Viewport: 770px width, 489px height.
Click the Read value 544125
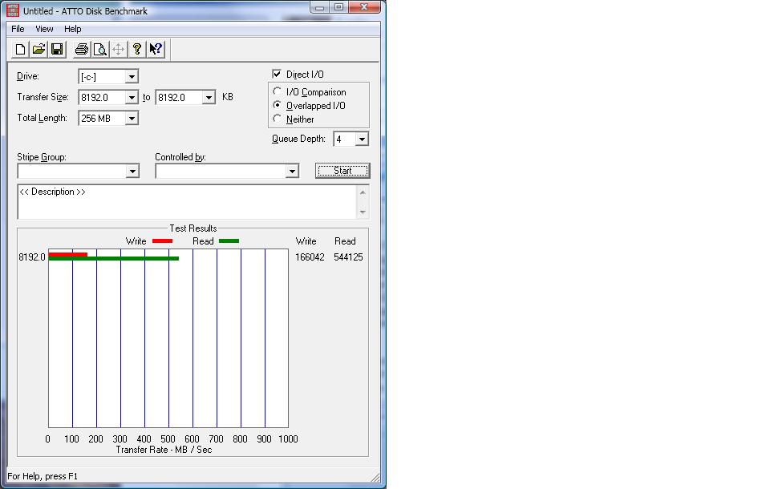[348, 257]
